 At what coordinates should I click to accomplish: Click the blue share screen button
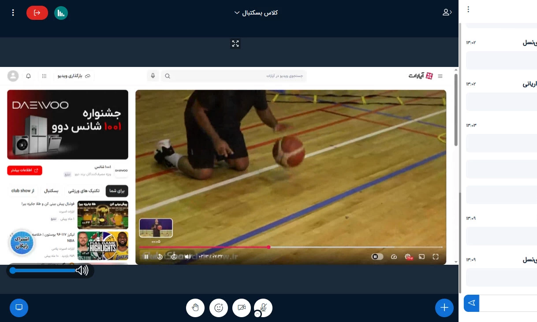[19, 307]
